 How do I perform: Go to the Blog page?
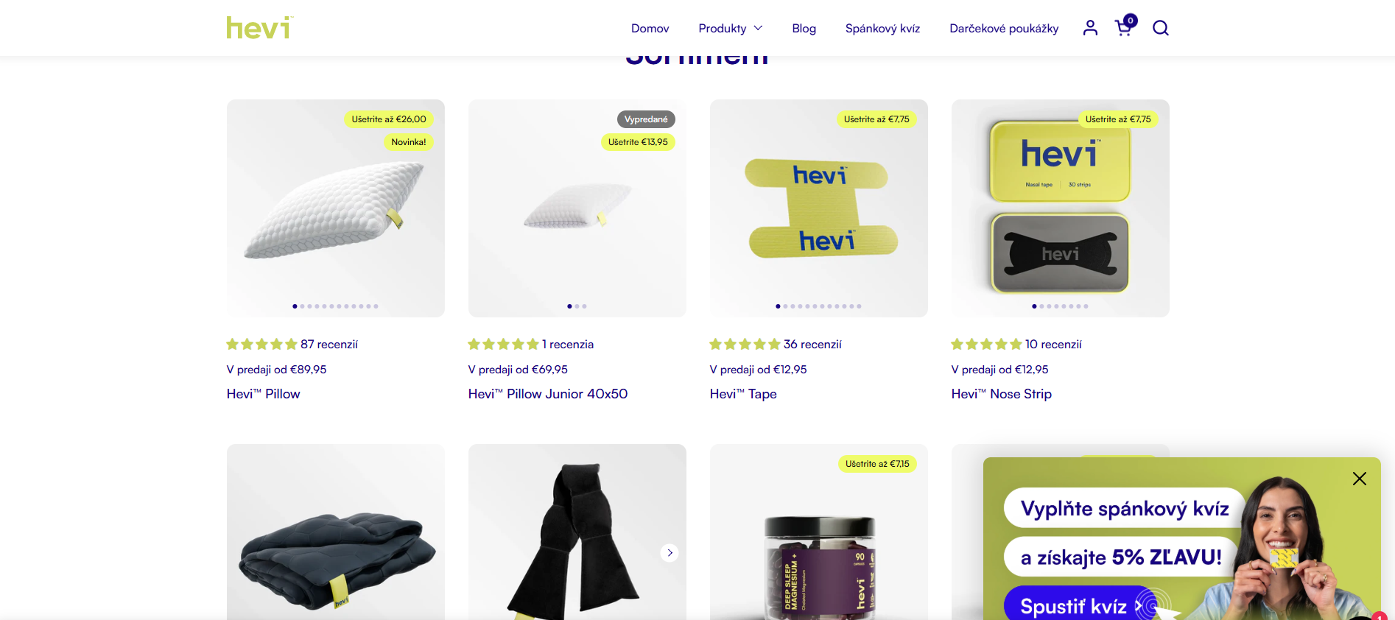pos(804,28)
